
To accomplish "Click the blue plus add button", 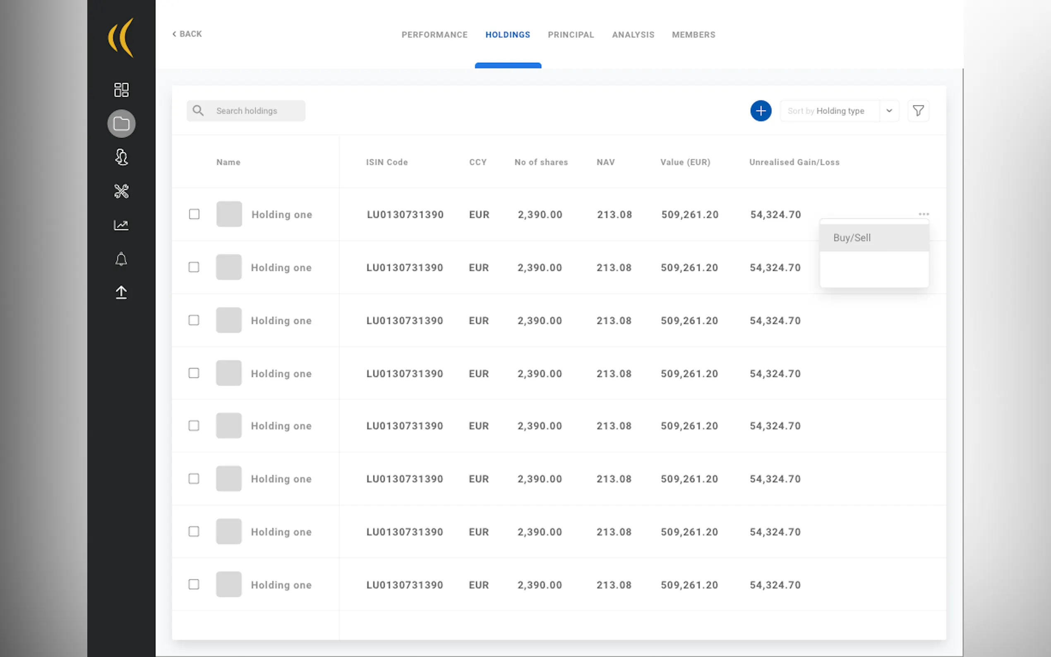I will coord(761,111).
